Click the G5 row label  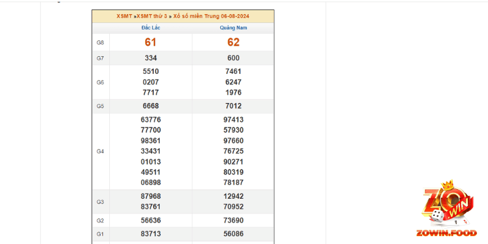coord(101,106)
